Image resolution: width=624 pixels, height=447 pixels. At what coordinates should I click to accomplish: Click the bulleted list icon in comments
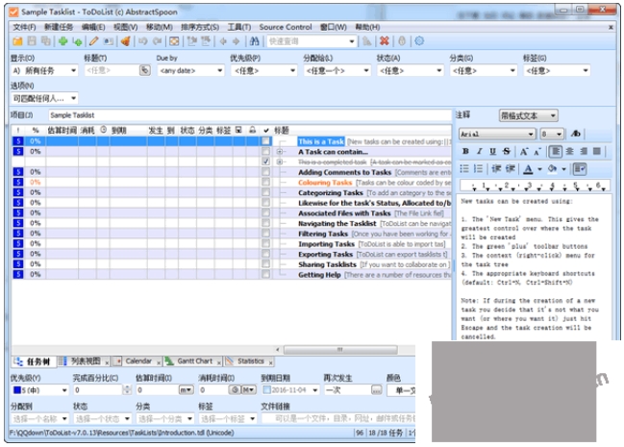(464, 169)
